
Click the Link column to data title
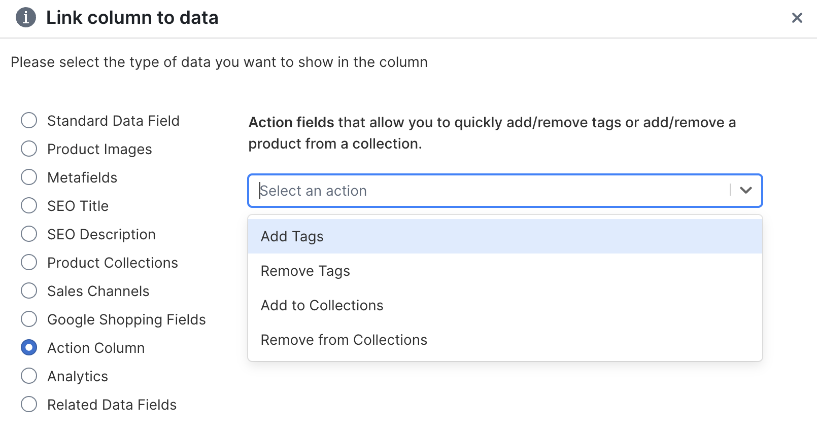point(132,18)
